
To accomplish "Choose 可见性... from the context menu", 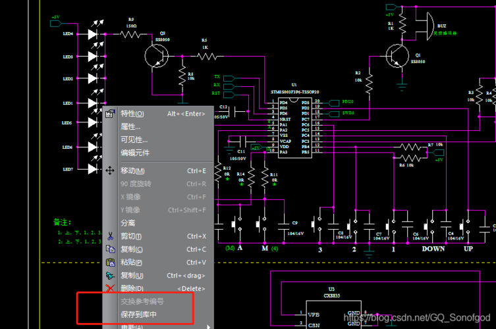I will (x=134, y=140).
